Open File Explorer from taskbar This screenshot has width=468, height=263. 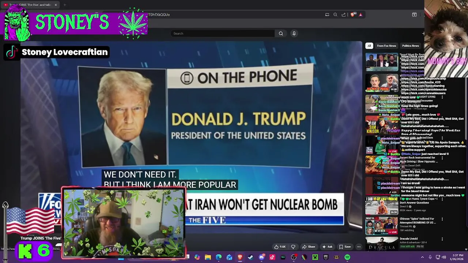click(208, 257)
